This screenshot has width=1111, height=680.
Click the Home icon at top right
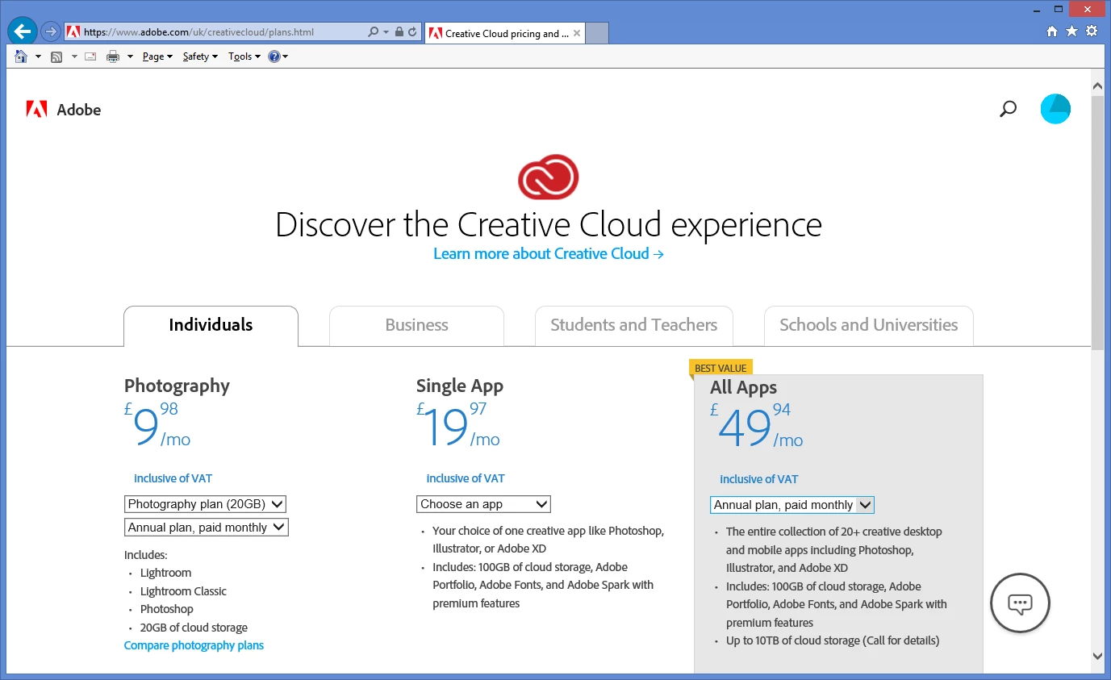coord(1052,31)
